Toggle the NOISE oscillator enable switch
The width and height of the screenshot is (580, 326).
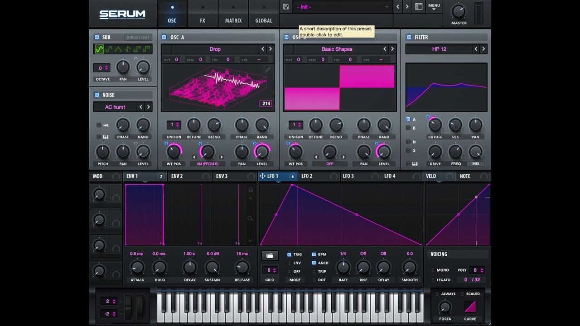[97, 95]
